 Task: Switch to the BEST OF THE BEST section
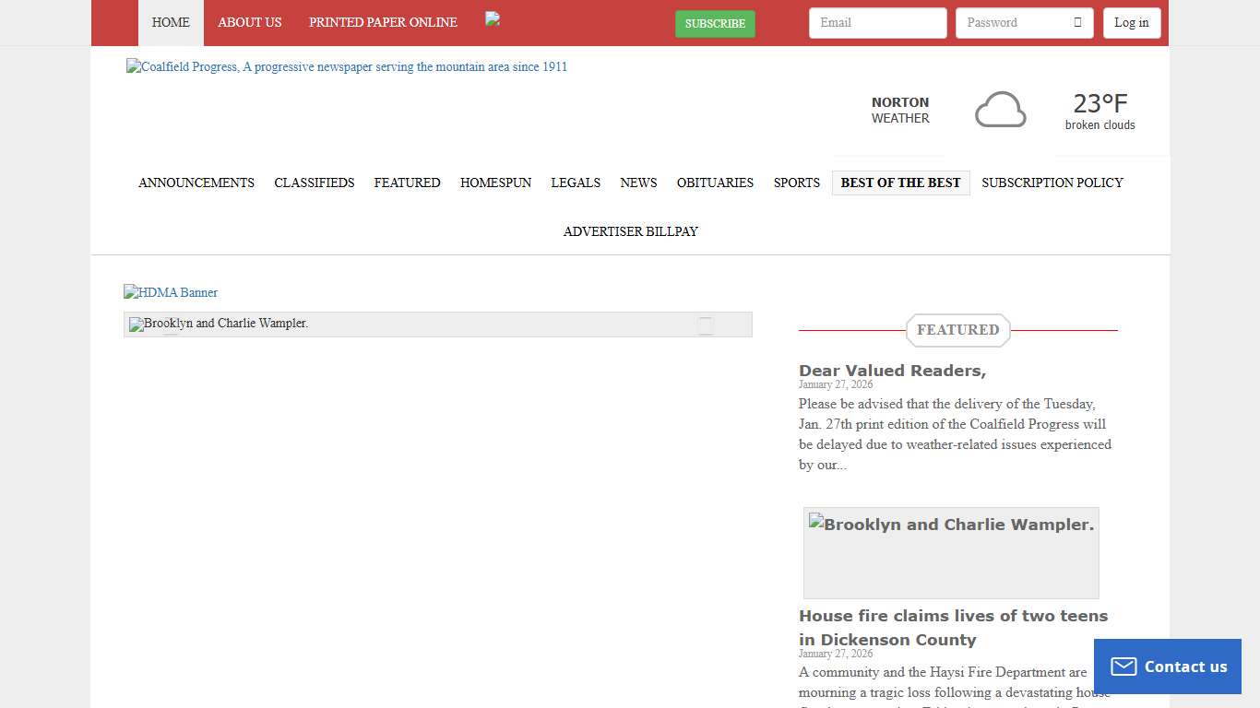(900, 183)
